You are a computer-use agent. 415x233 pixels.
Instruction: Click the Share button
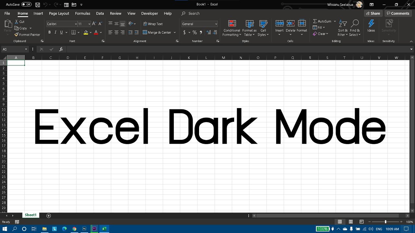coord(373,13)
